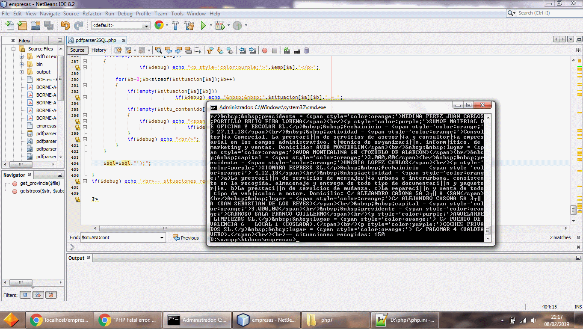Screen dimensions: 583x329
Task: Click the Find Selection magnifier icon
Action: (x=159, y=50)
